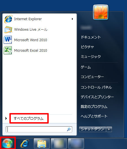Open ゲーム from Start menu
The height and width of the screenshot is (149, 127).
tap(86, 67)
